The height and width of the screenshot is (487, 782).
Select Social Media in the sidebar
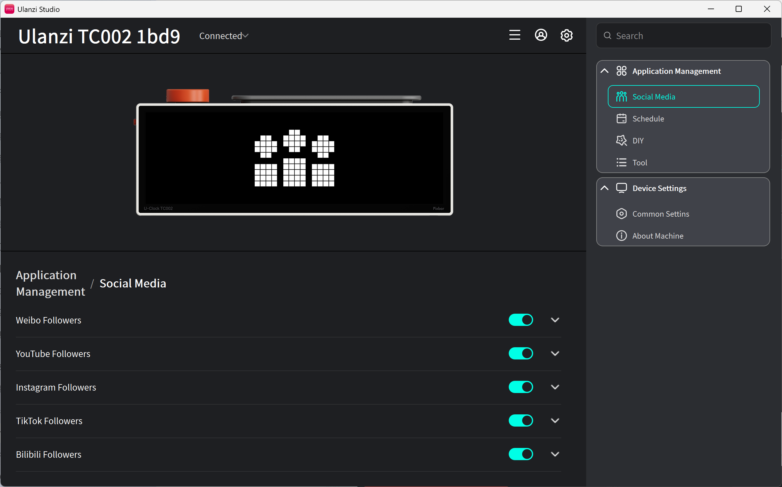click(x=683, y=97)
